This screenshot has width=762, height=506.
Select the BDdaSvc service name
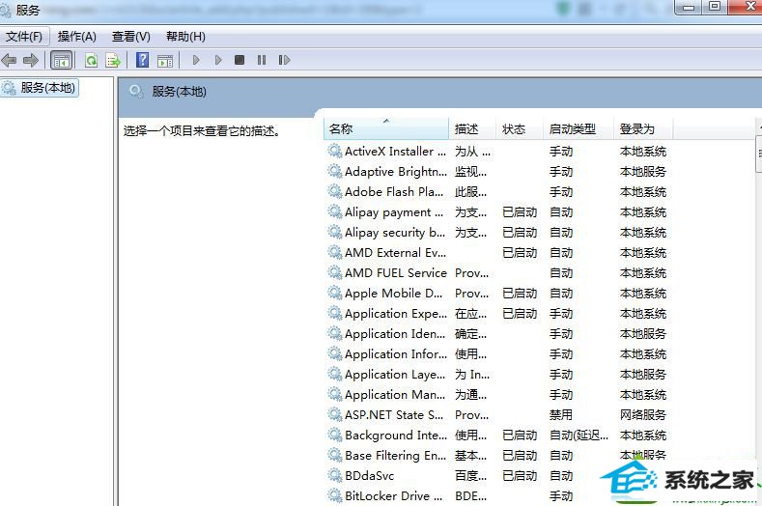pos(369,476)
